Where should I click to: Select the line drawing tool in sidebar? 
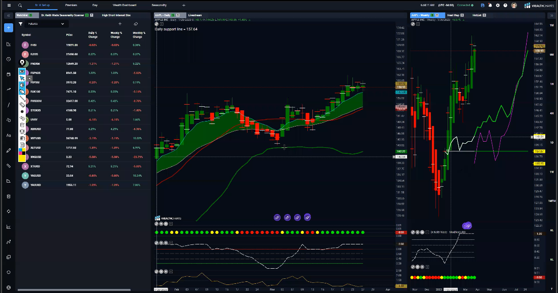pos(9,105)
